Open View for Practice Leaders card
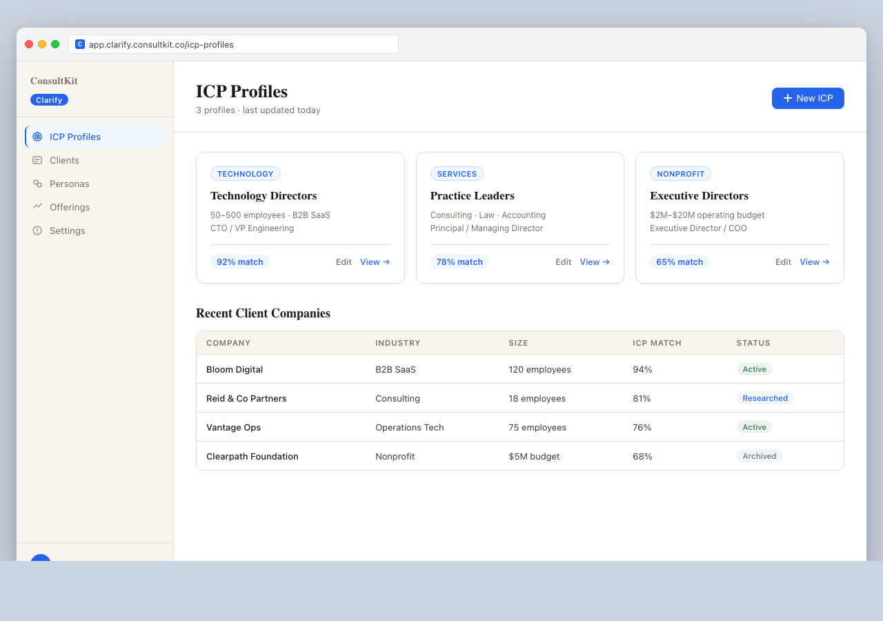This screenshot has width=883, height=621. pyautogui.click(x=593, y=262)
